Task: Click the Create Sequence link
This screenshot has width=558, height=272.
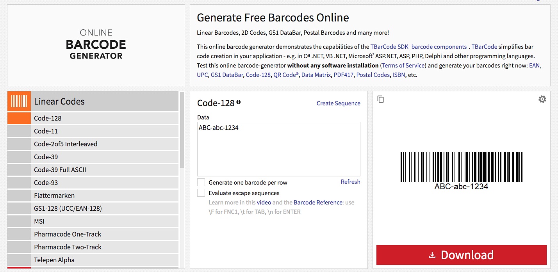Action: [x=339, y=103]
